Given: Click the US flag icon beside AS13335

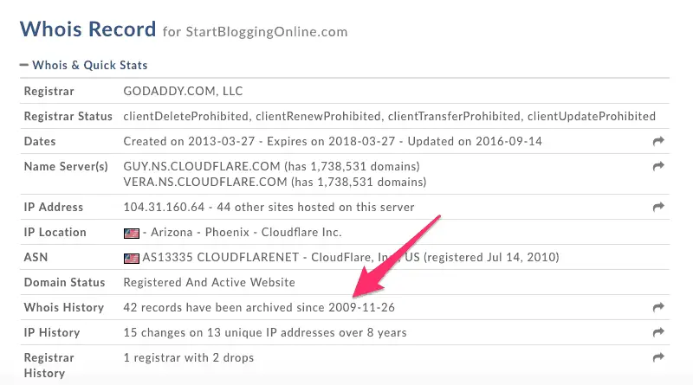Looking at the screenshot, I should (x=132, y=259).
